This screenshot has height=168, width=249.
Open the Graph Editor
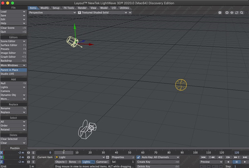tap(13, 57)
